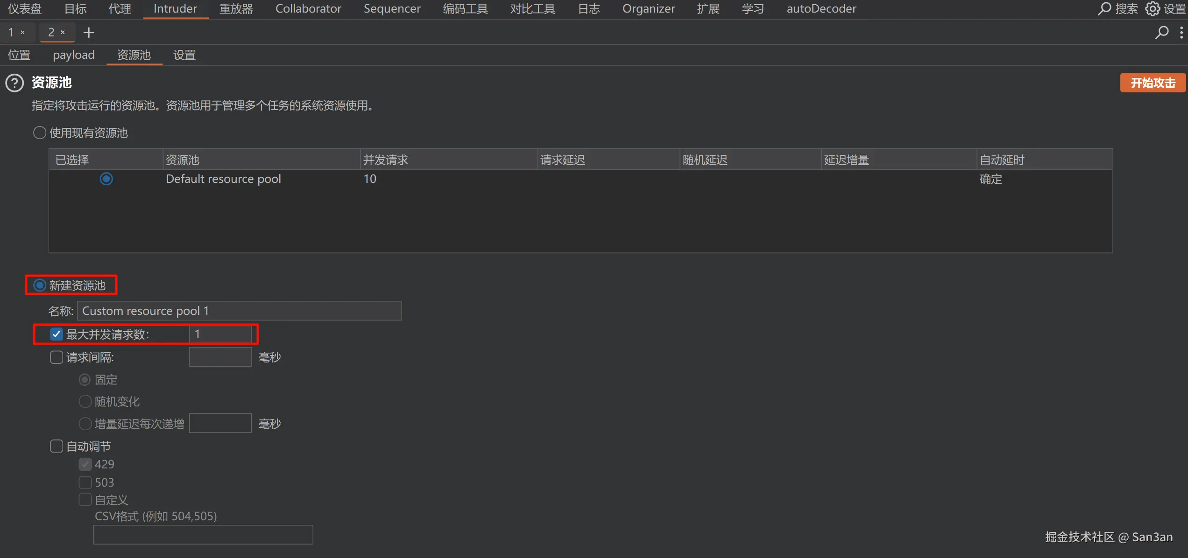
Task: Close Intruder tab 1
Action: (22, 32)
